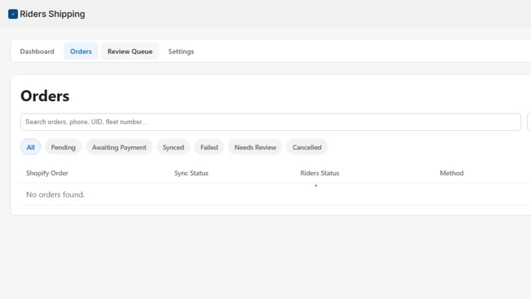Show Cancelled orders filter
531x299 pixels.
[307, 147]
